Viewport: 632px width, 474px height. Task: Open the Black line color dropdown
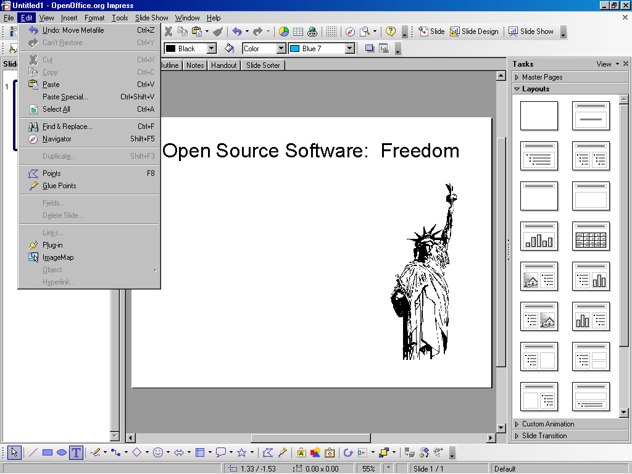pos(212,48)
